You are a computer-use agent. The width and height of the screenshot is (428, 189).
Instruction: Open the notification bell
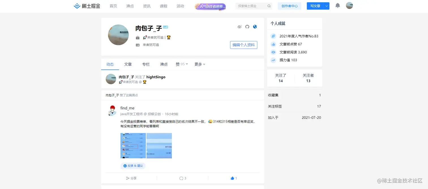pyautogui.click(x=338, y=6)
